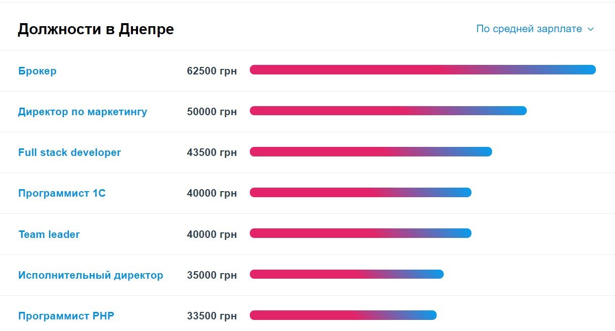
Task: Click the Full stack developer salary bar
Action: tap(371, 152)
